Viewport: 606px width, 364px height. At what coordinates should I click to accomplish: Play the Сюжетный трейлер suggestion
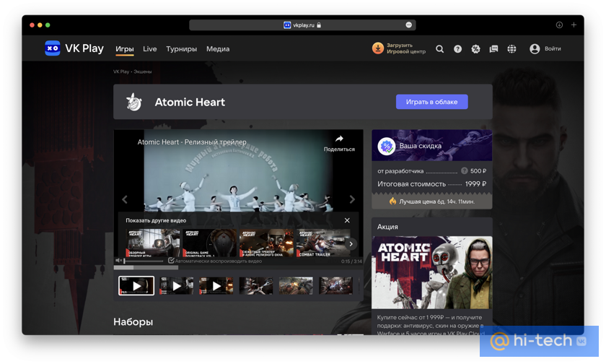266,243
